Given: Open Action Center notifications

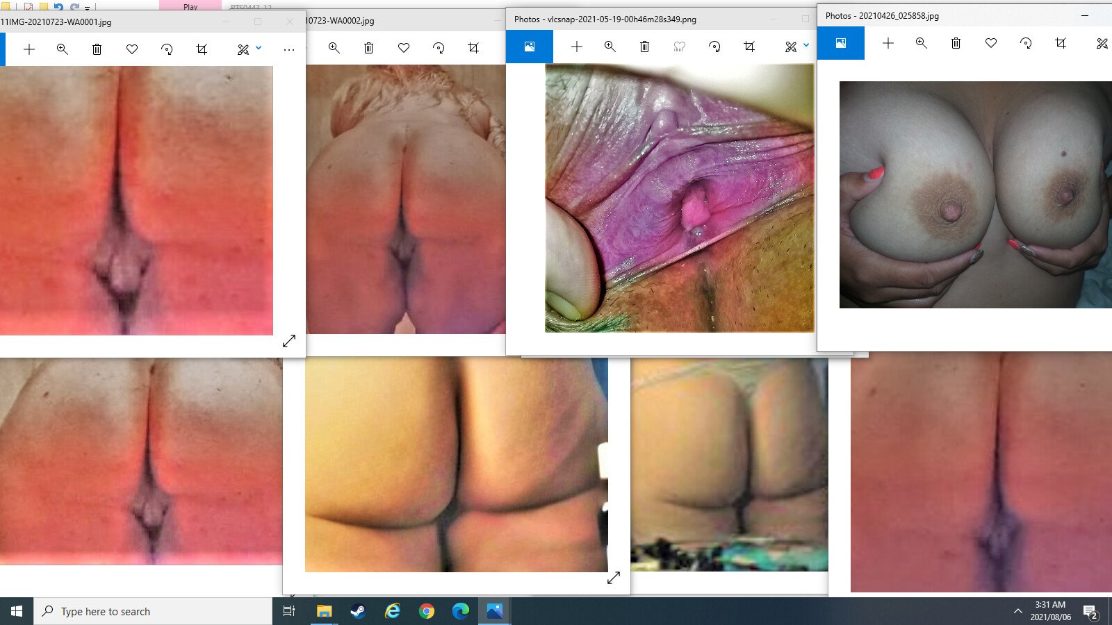Looking at the screenshot, I should 1090,612.
